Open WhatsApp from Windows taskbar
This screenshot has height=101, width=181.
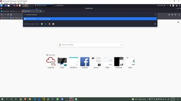[58, 99]
